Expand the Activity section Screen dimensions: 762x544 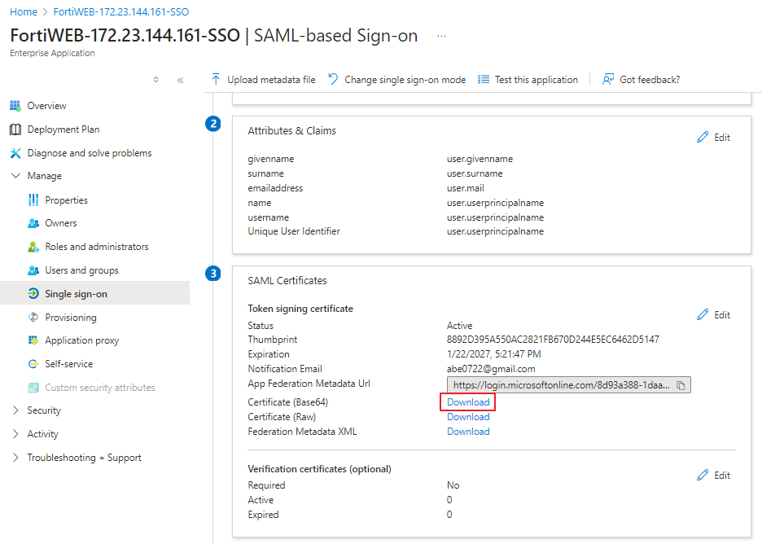pos(15,434)
